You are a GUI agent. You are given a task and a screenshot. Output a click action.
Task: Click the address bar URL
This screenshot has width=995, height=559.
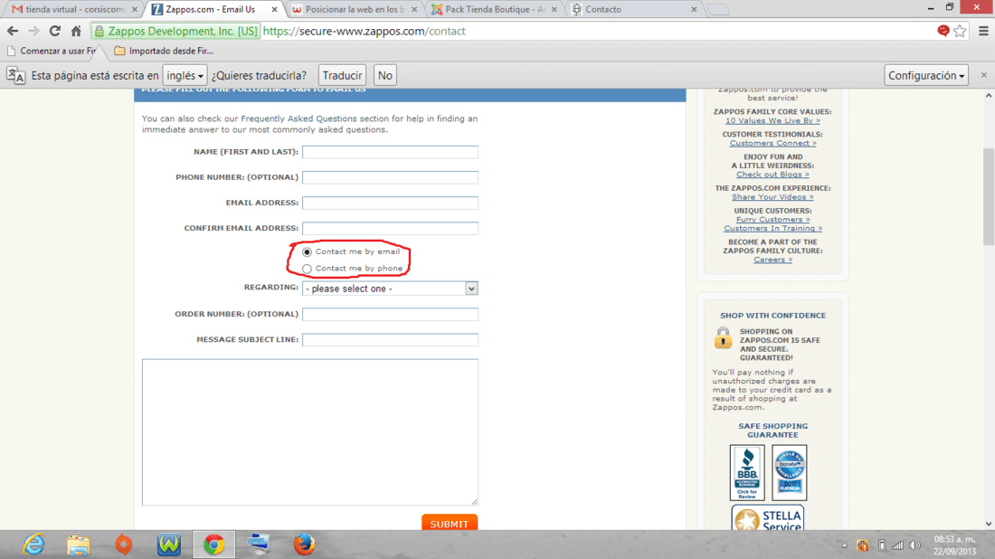point(364,31)
